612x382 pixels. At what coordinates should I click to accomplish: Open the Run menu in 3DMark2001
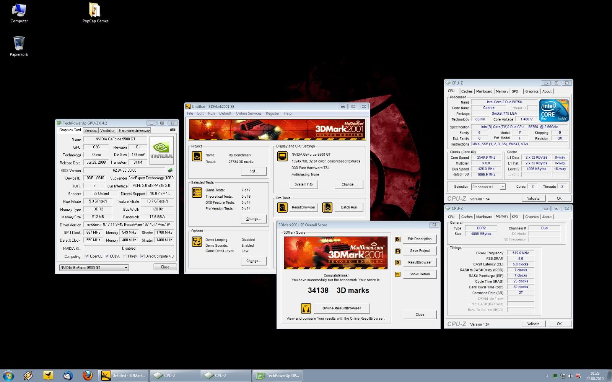click(x=212, y=113)
